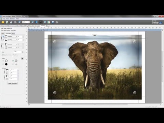Click the yellow open-folder icon in toolbar
Viewport: 164px width, 123px height.
coord(3,22)
